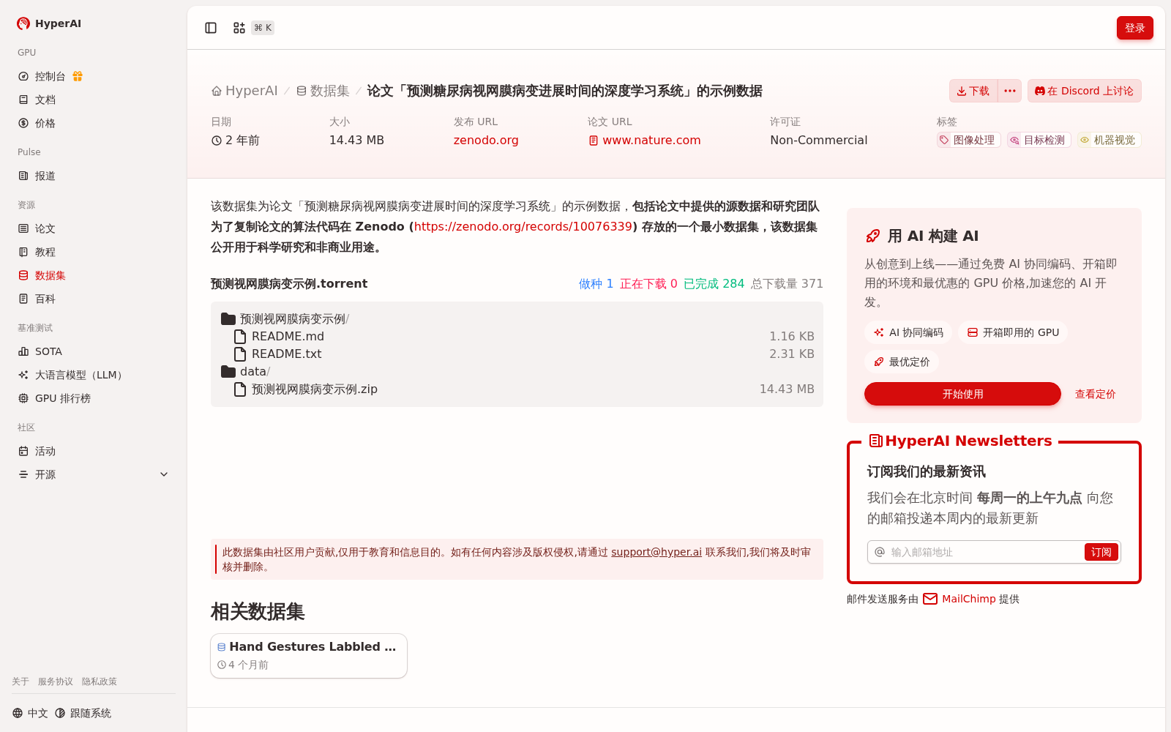
Task: Collapse the data folder
Action: (x=228, y=372)
